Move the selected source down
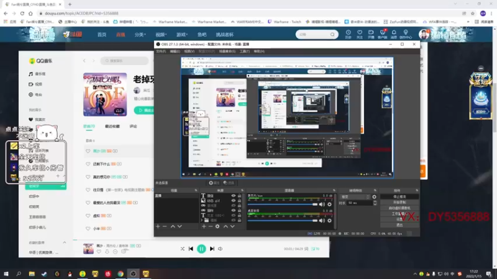Screen dimensions: 497x279 click(232, 226)
